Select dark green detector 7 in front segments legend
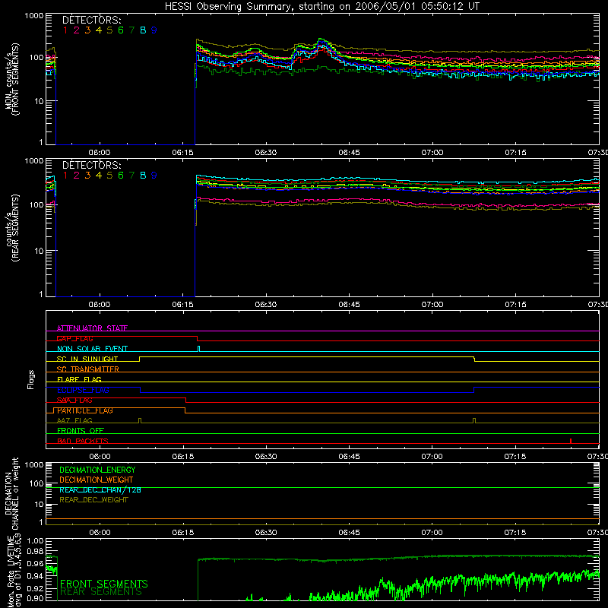 pyautogui.click(x=131, y=30)
